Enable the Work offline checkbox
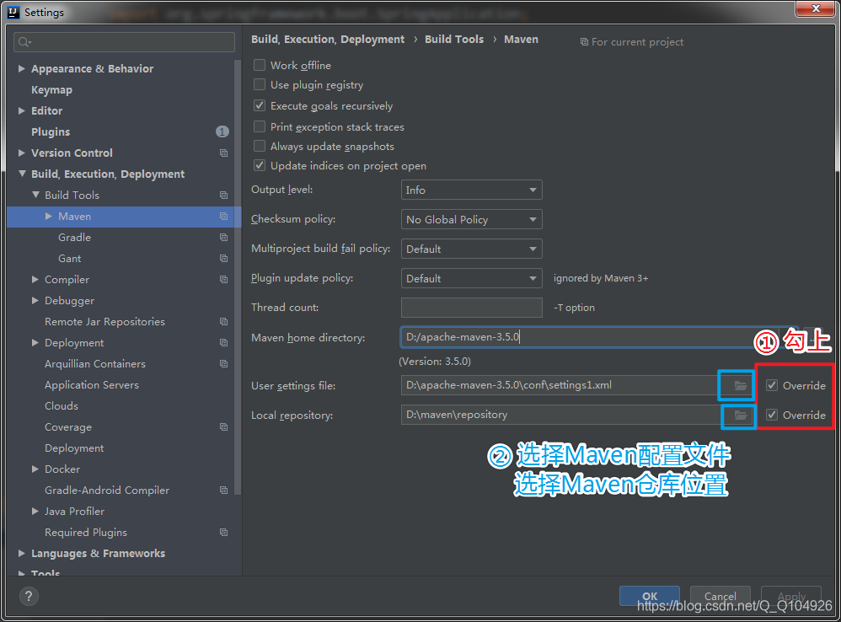Viewport: 841px width, 622px height. [260, 65]
